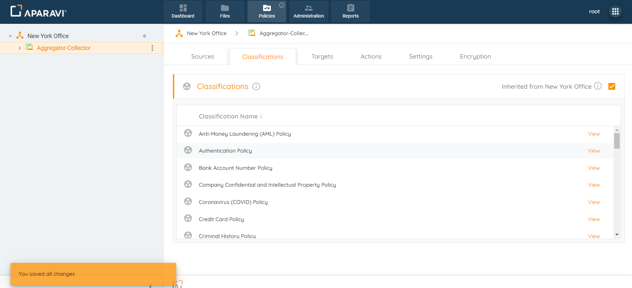The height and width of the screenshot is (288, 632).
Task: Click info icon beside Classifications heading
Action: [256, 86]
